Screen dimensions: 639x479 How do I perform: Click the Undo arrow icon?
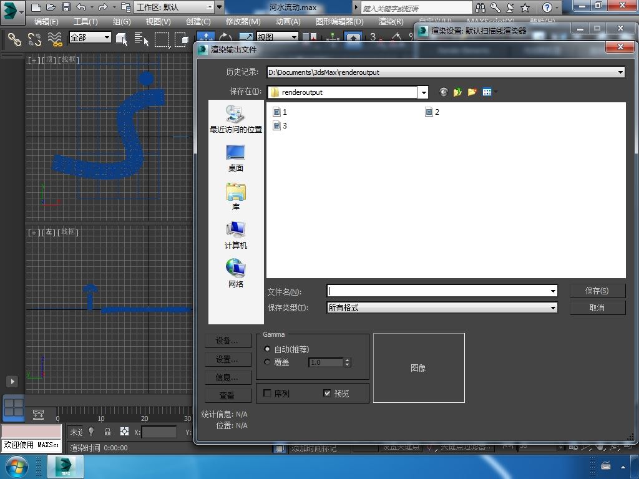(x=80, y=7)
